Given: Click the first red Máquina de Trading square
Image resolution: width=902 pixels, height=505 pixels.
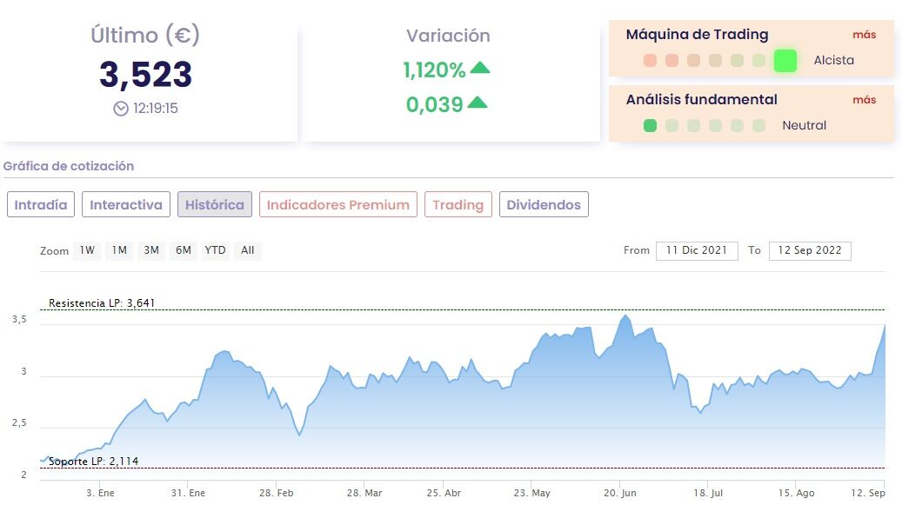Looking at the screenshot, I should [x=650, y=61].
